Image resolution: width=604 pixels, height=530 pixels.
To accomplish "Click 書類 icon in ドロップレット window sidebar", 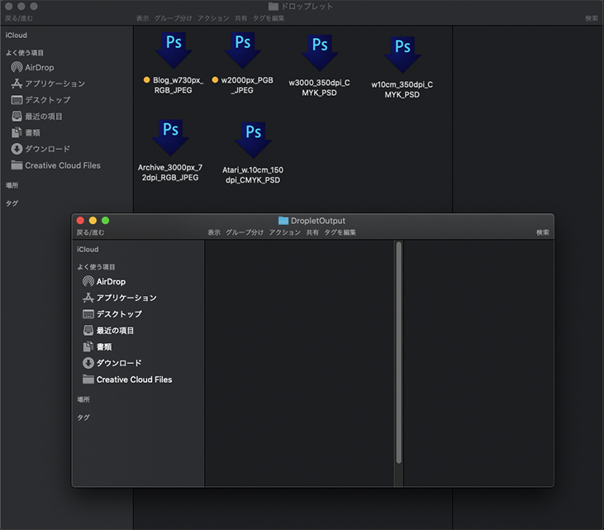I will coord(17,132).
